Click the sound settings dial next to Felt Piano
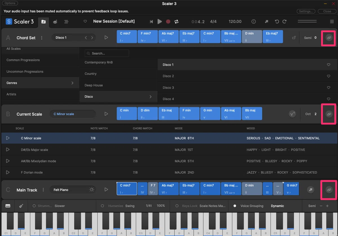338x236 pixels. point(92,190)
